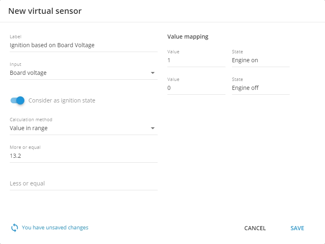Open the Calculation method dropdown arrow
Image resolution: width=325 pixels, height=244 pixels.
tap(153, 129)
